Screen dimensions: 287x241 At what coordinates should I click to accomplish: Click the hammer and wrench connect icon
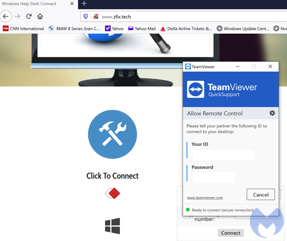[112, 134]
